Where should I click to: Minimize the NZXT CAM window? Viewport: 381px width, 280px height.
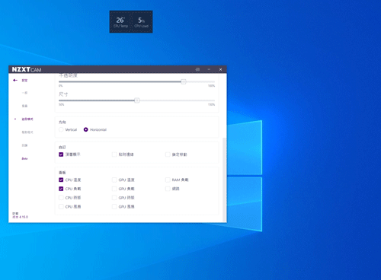click(x=209, y=69)
